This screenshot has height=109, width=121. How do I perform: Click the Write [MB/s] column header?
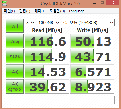pos(93,30)
